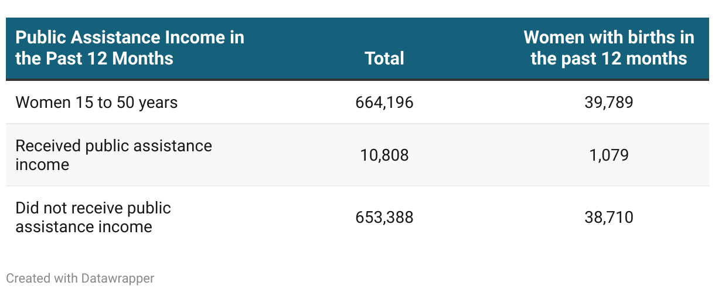Image resolution: width=715 pixels, height=292 pixels.
Task: Click the value 1,079
Action: tap(609, 155)
